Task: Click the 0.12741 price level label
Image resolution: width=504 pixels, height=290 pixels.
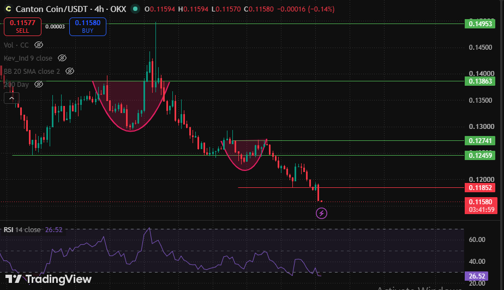Action: (480, 141)
